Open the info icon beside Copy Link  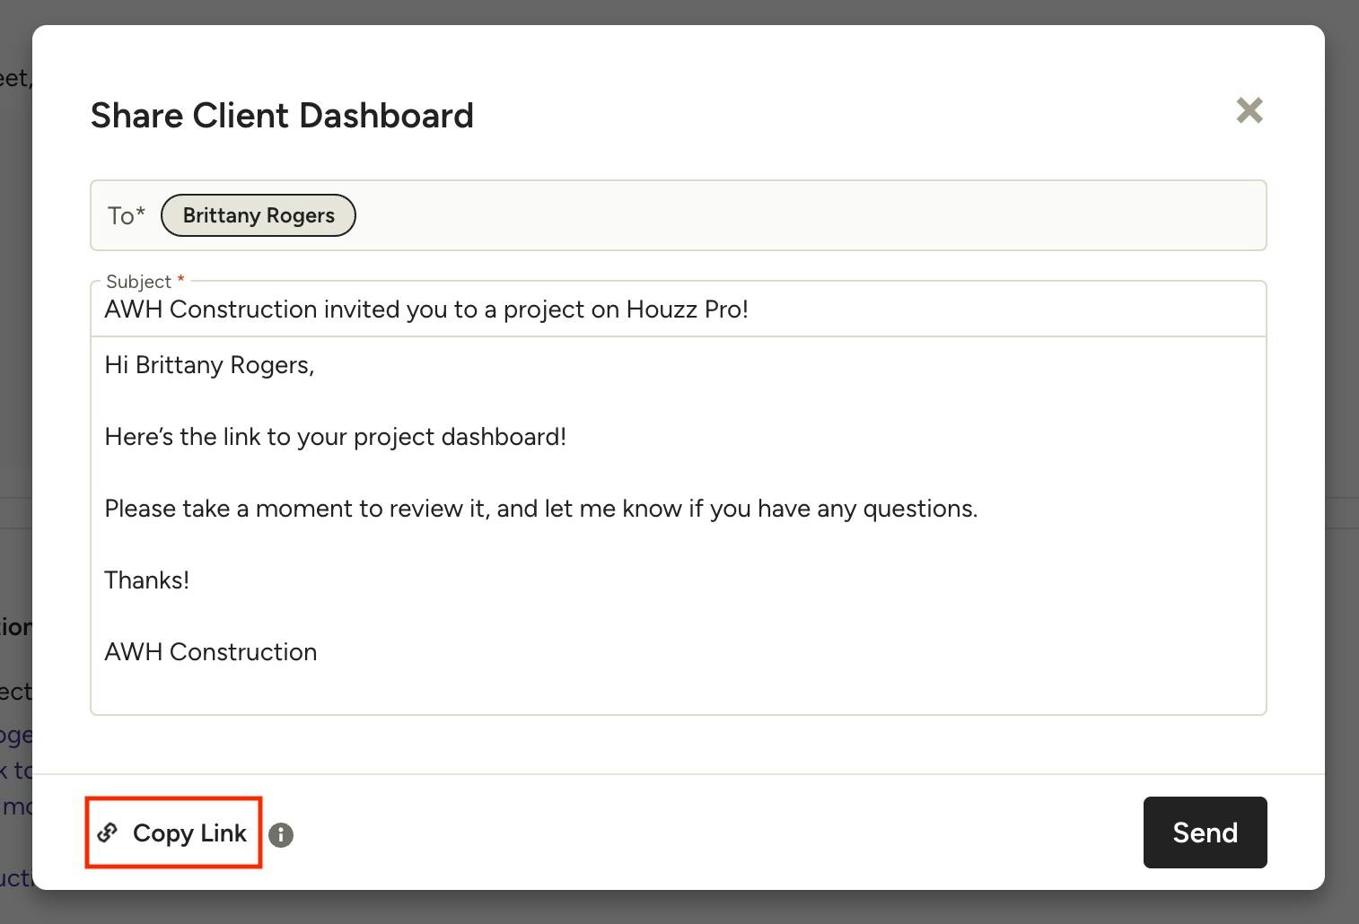(x=281, y=835)
